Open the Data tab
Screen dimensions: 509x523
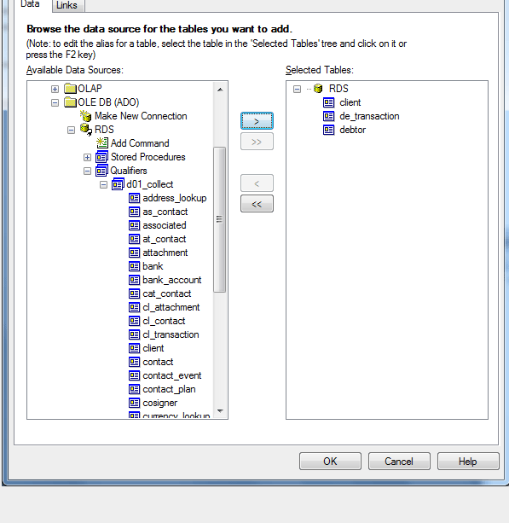tap(30, 4)
